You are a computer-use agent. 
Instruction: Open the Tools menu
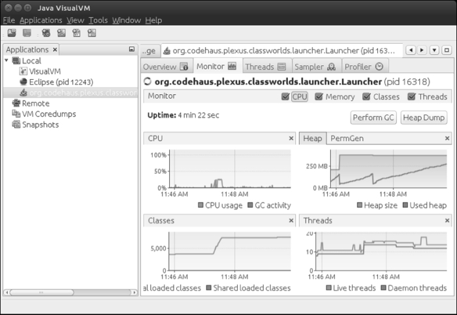pos(98,20)
